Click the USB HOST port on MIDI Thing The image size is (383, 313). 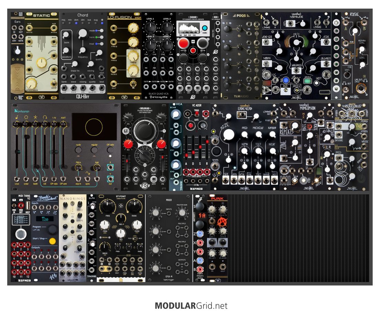28,206
